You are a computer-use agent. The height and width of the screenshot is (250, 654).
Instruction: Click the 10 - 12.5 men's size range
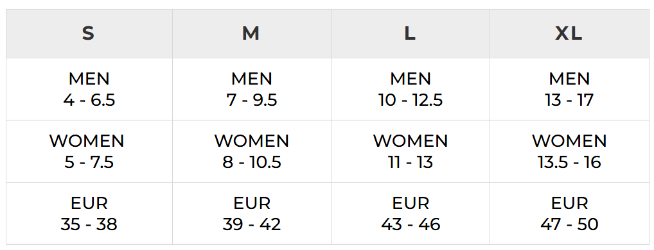click(411, 100)
